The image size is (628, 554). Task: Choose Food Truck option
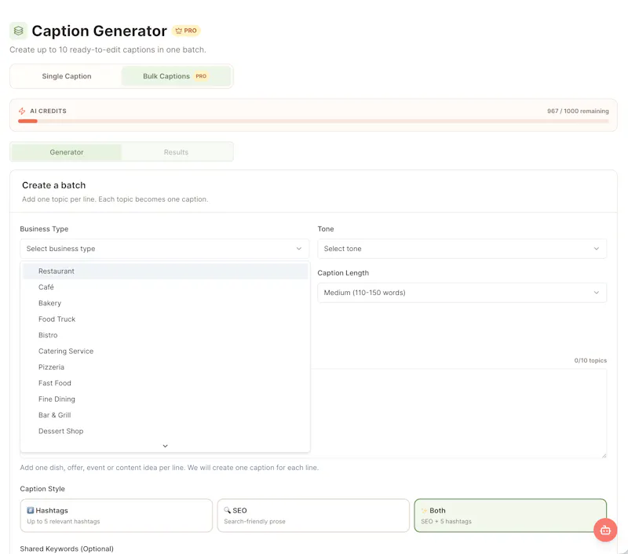pyautogui.click(x=165, y=319)
